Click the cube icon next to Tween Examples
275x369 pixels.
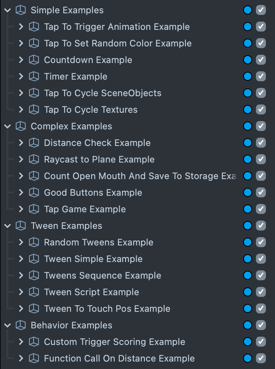[20, 226]
